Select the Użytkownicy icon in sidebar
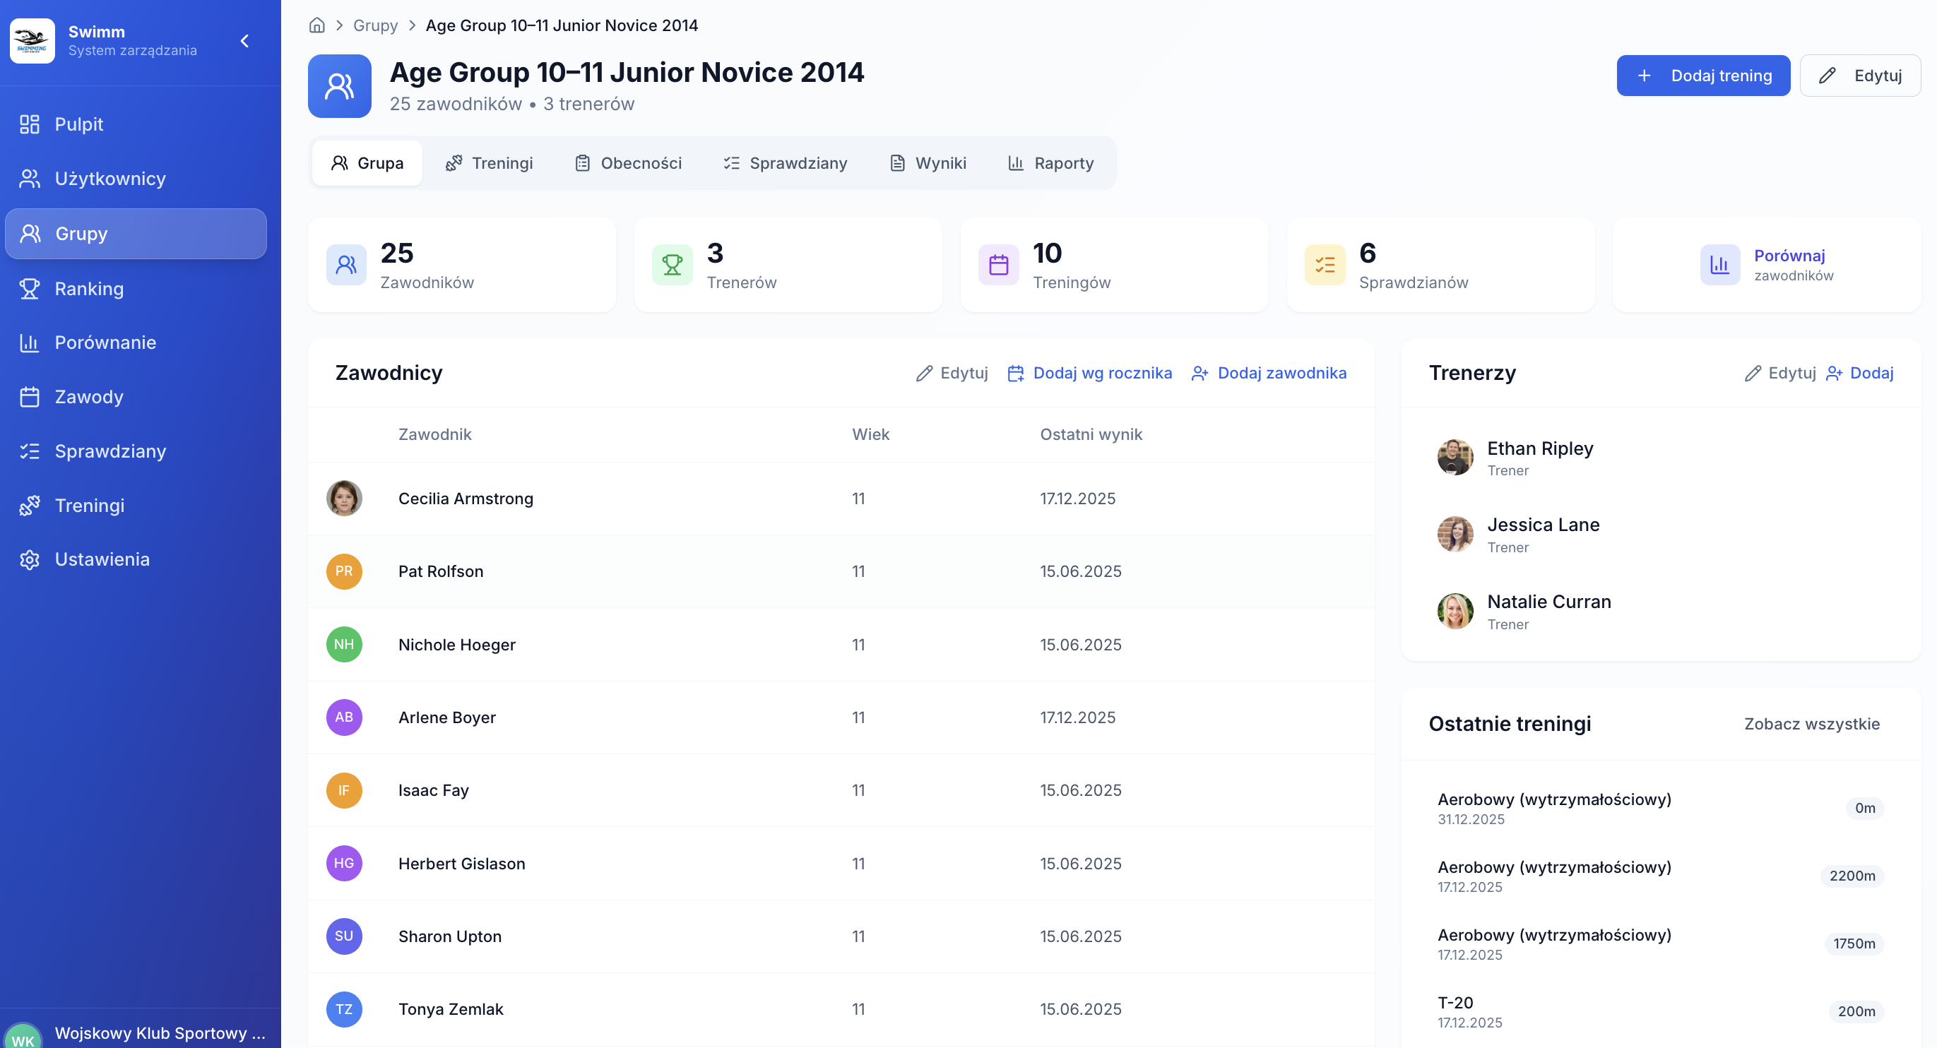Image resolution: width=1937 pixels, height=1048 pixels. point(30,178)
